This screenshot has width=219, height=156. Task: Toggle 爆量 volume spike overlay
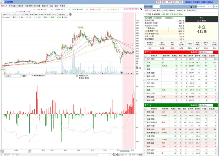click(x=36, y=14)
